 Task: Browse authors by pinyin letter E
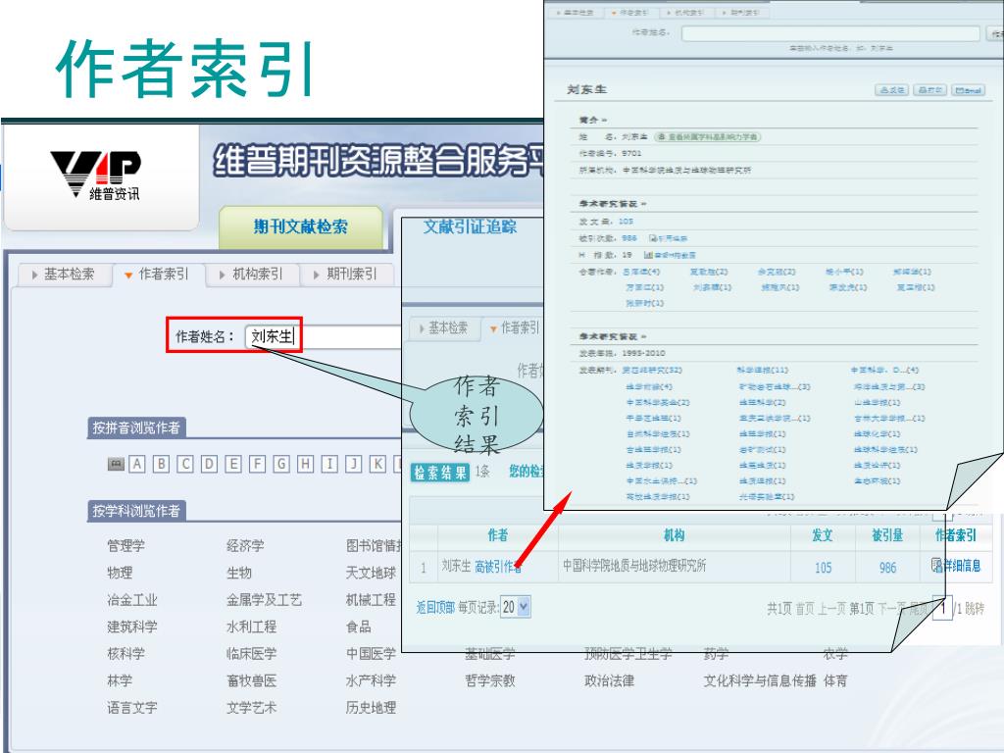pos(233,464)
